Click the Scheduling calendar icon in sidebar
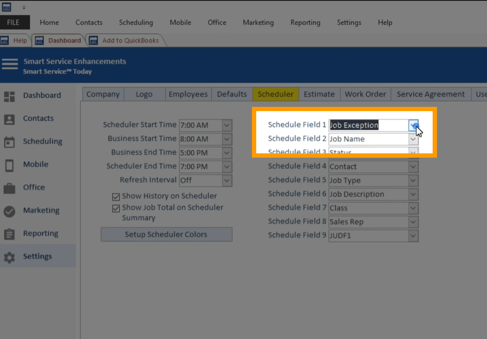 point(9,142)
